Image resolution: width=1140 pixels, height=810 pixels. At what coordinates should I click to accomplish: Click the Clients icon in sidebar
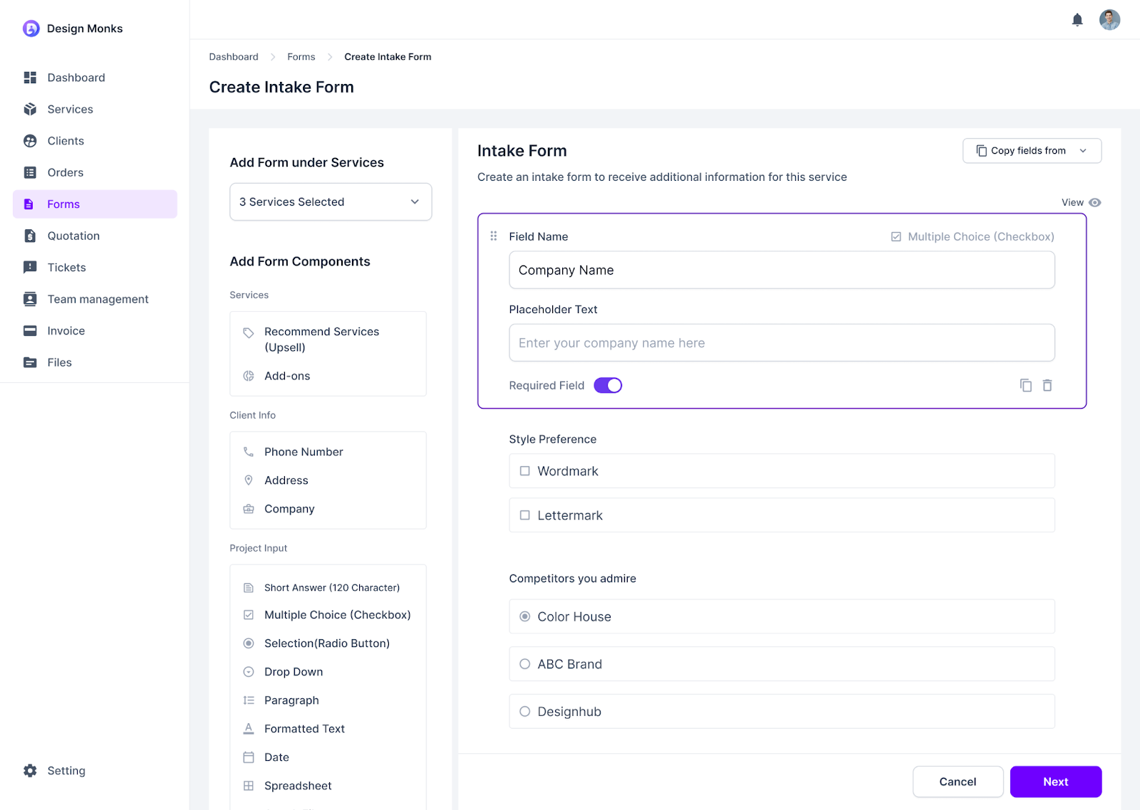point(30,141)
